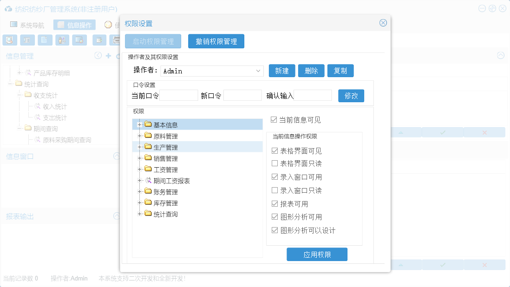Image resolution: width=510 pixels, height=287 pixels.
Task: Close the 权限设置 dialog
Action: (383, 23)
